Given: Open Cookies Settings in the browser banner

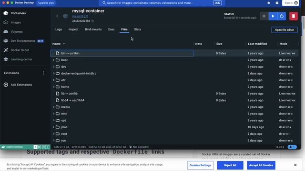Looking at the screenshot, I should point(200,165).
